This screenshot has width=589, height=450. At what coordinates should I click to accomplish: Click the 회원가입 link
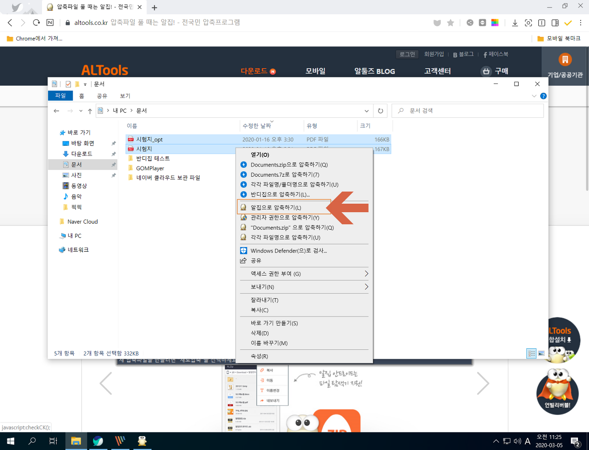pyautogui.click(x=434, y=54)
